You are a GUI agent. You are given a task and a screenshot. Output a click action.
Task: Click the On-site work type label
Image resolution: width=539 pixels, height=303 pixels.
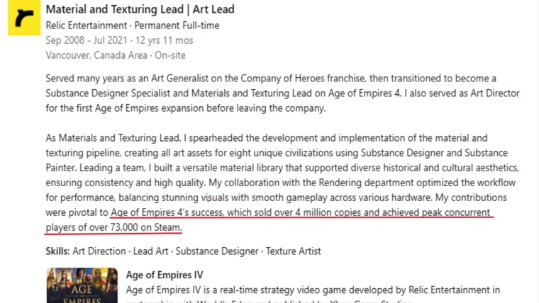coord(170,55)
